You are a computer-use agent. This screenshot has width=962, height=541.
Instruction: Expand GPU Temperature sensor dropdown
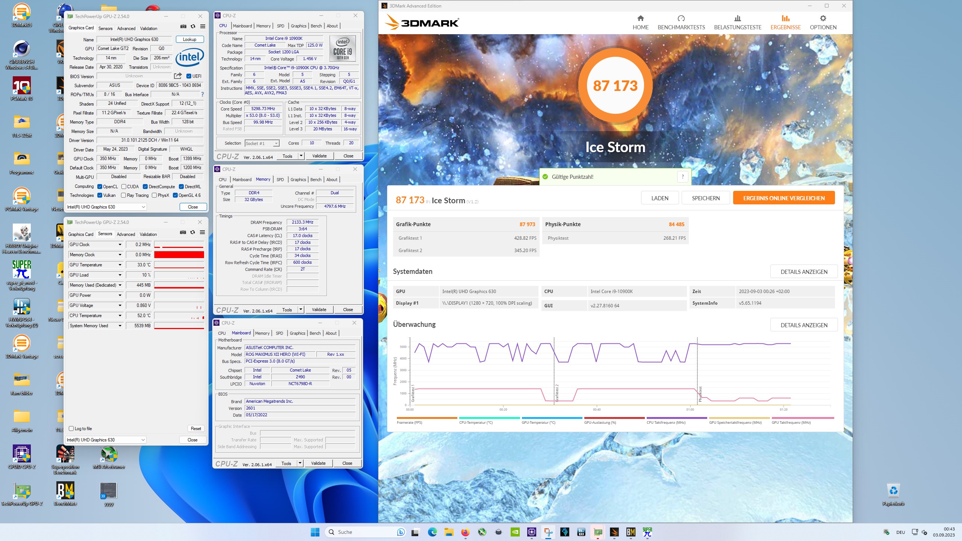pos(120,265)
